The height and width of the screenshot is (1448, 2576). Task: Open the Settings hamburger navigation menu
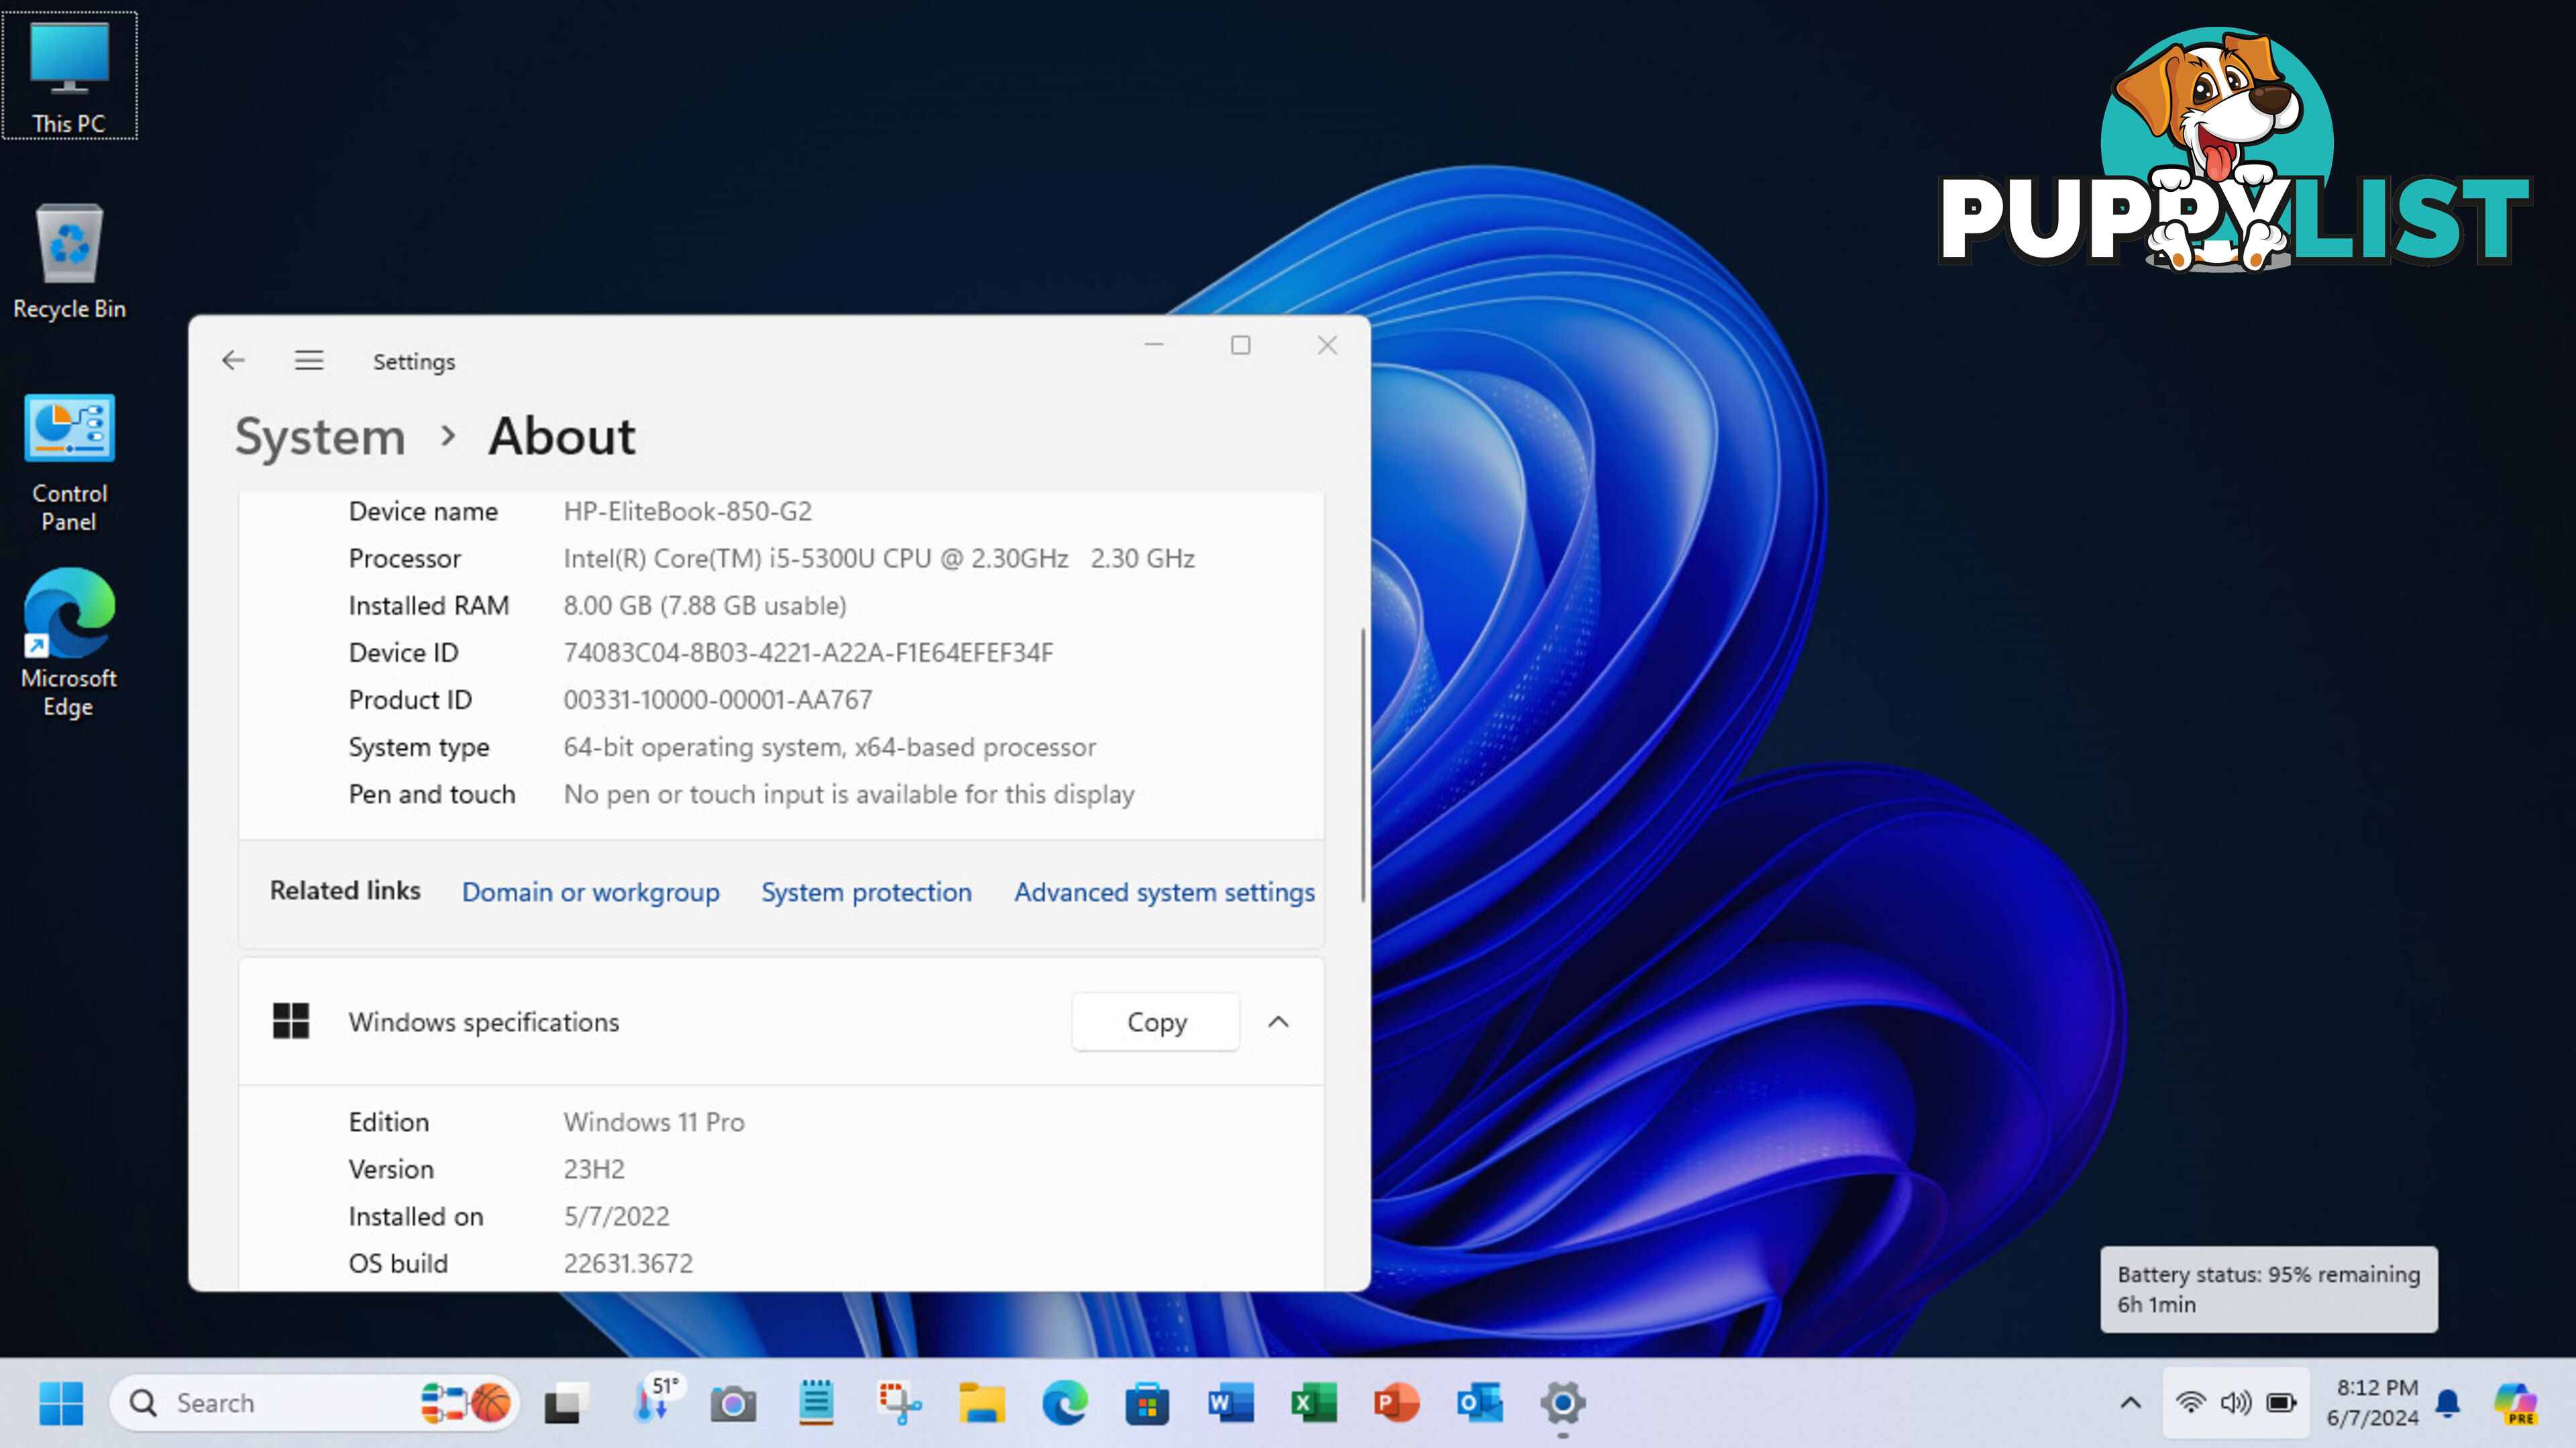point(309,360)
